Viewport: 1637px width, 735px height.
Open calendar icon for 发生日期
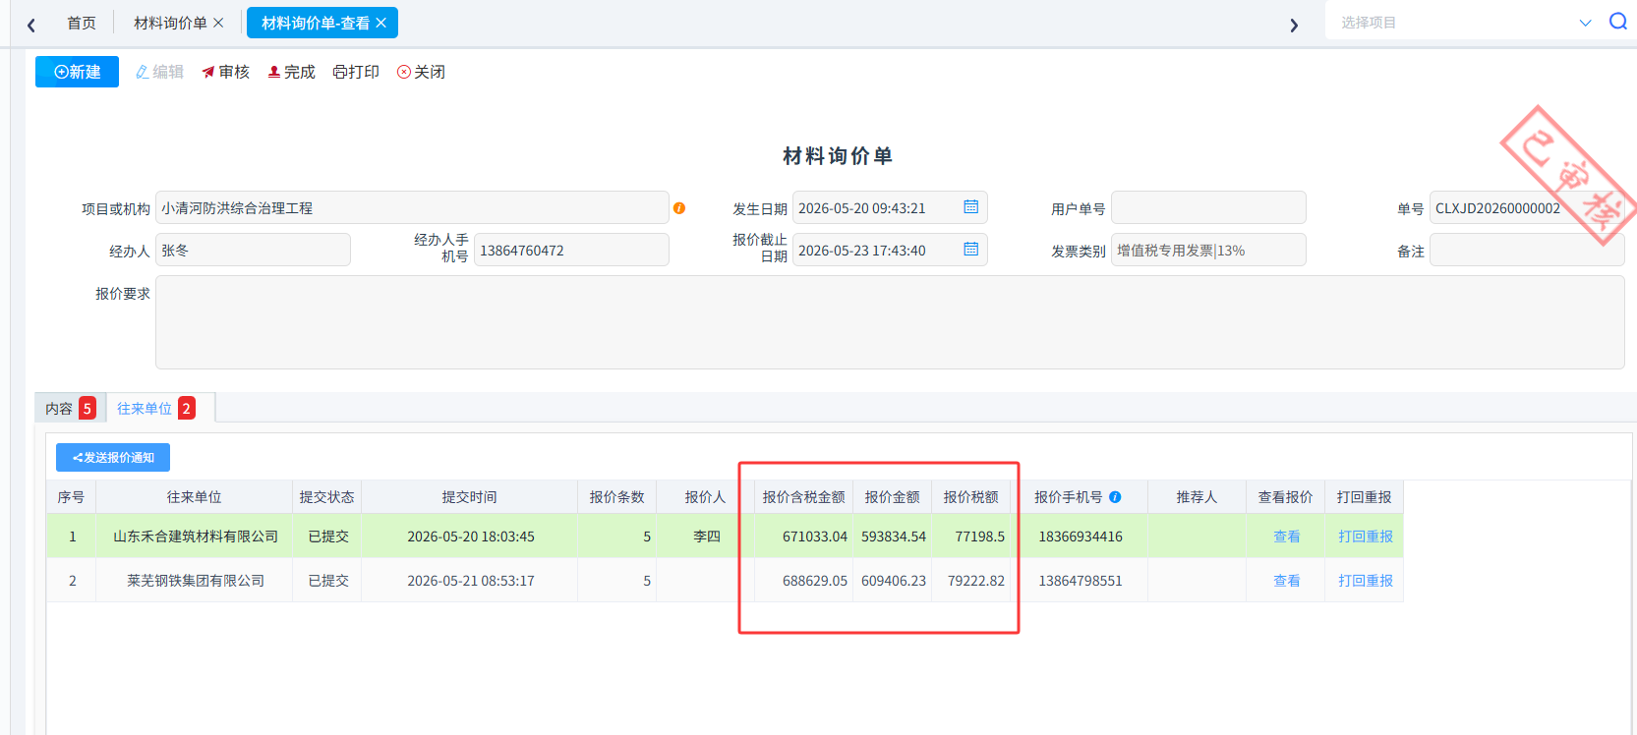coord(971,207)
